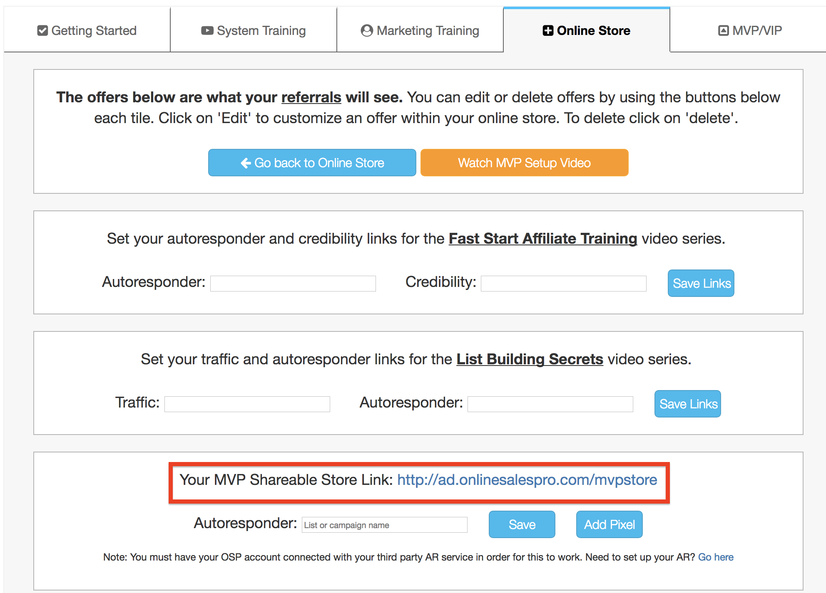This screenshot has width=826, height=593.
Task: Follow the Go here AR setup link
Action: pyautogui.click(x=716, y=557)
